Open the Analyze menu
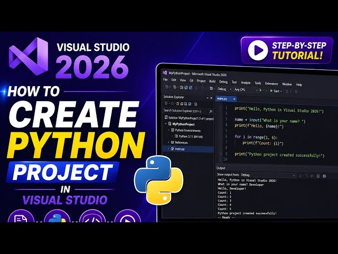 tap(246, 83)
